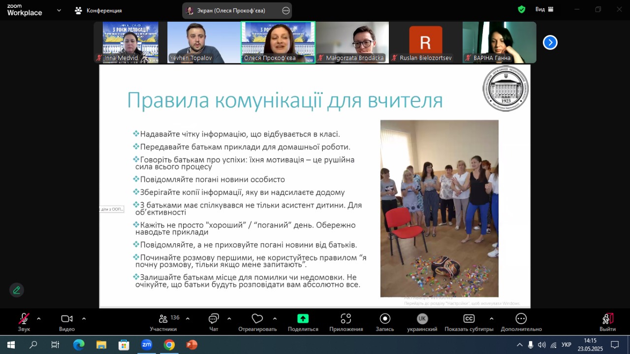Toggle the camera Видео button
This screenshot has width=630, height=354.
point(67,319)
